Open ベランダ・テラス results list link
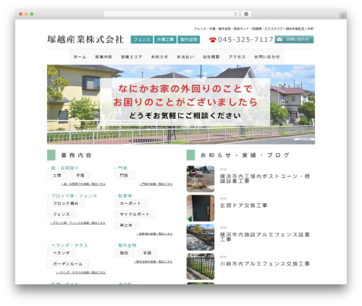This screenshot has height=306, width=362. [80, 273]
